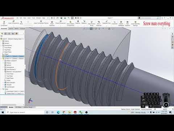Open Large Assembly Settings
Viewport: 174px width, 131px height.
[135, 24]
